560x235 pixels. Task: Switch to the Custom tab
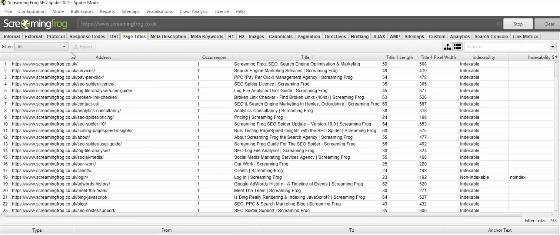click(x=437, y=36)
